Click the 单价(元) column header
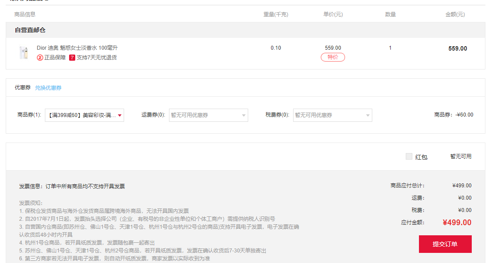The image size is (492, 263). coord(333,15)
